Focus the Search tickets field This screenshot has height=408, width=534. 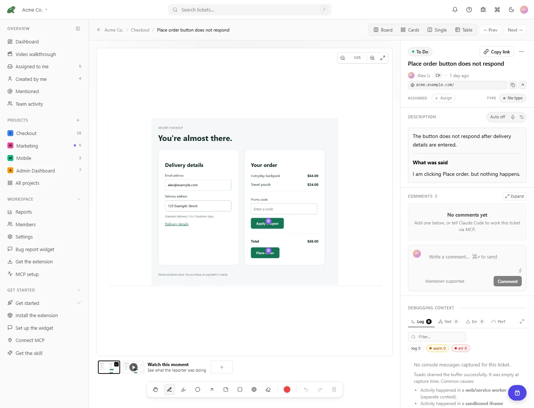click(250, 10)
